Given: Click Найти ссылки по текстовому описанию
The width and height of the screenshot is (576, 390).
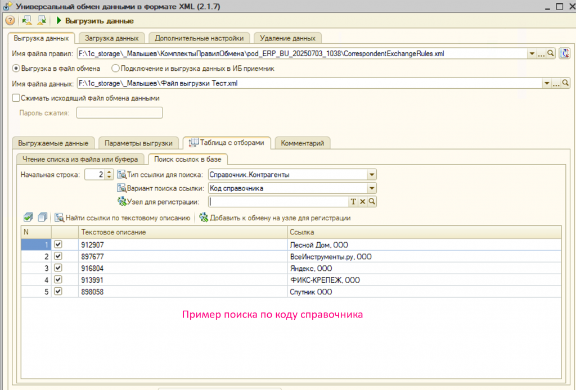Looking at the screenshot, I should pos(123,218).
